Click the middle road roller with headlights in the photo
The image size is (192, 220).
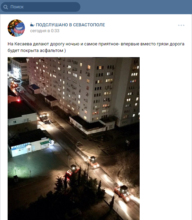94,162
